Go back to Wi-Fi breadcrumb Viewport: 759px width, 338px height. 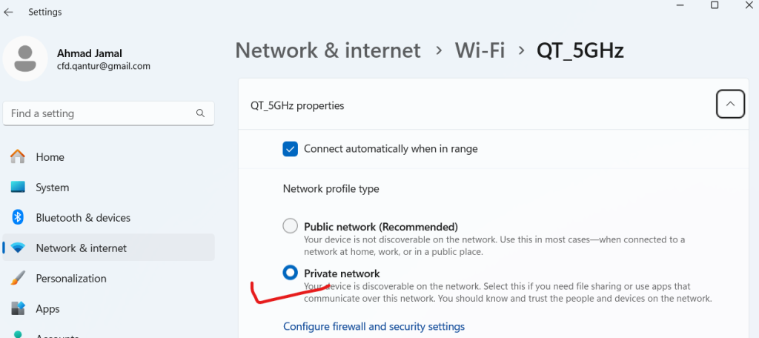pos(480,50)
